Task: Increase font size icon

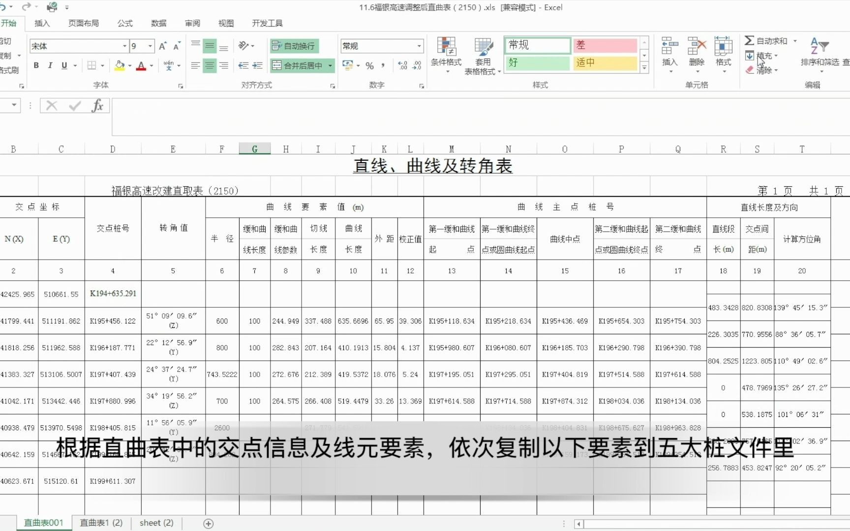Action: click(163, 46)
